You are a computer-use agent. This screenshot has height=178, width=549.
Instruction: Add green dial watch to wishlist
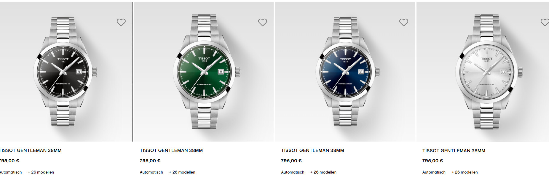click(262, 22)
